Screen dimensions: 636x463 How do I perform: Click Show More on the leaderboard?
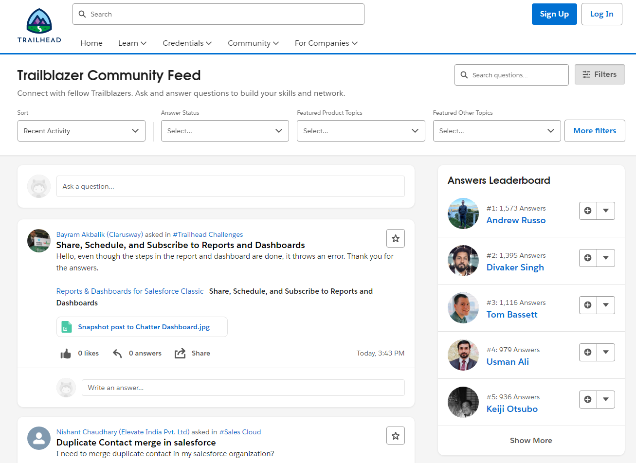click(x=531, y=440)
